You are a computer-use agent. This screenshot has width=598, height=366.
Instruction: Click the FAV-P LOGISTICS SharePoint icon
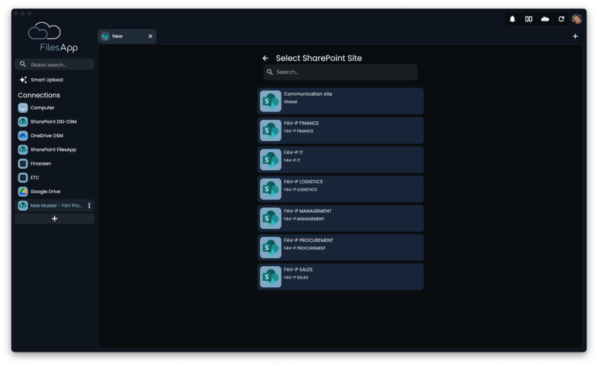click(270, 189)
